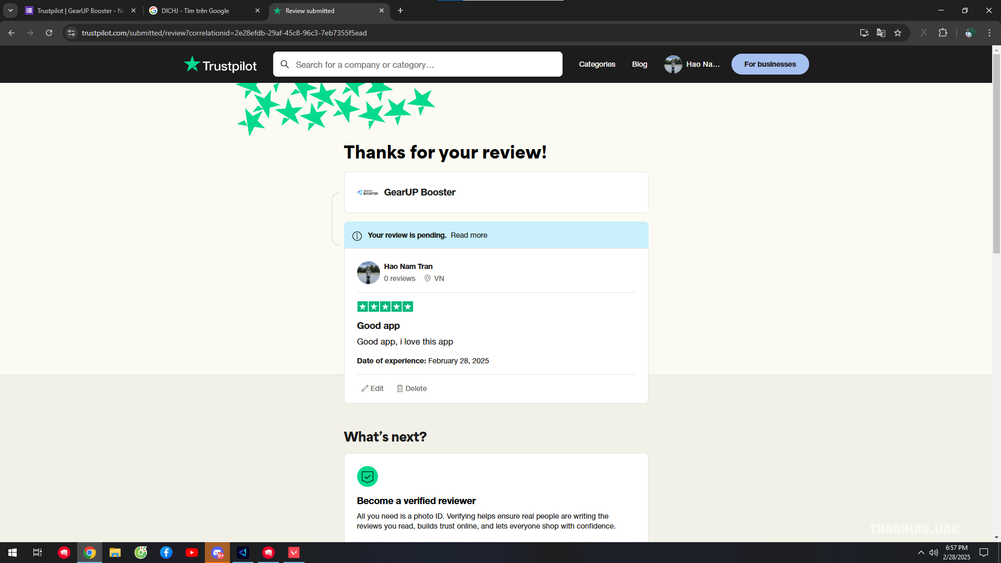Click Read more in the pending notice
1001x563 pixels.
[469, 235]
